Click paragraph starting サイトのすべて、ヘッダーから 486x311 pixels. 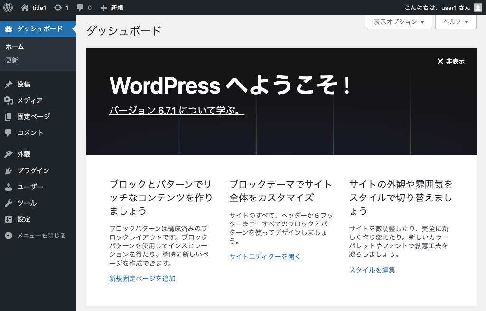281,228
